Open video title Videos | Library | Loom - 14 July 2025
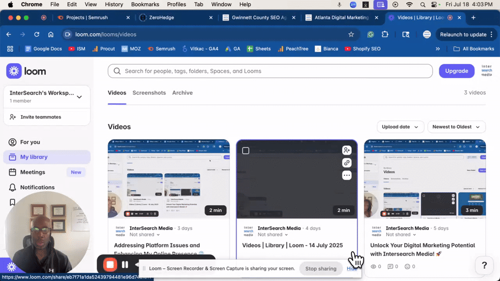Screen dimensions: 500x281 [x=292, y=245]
